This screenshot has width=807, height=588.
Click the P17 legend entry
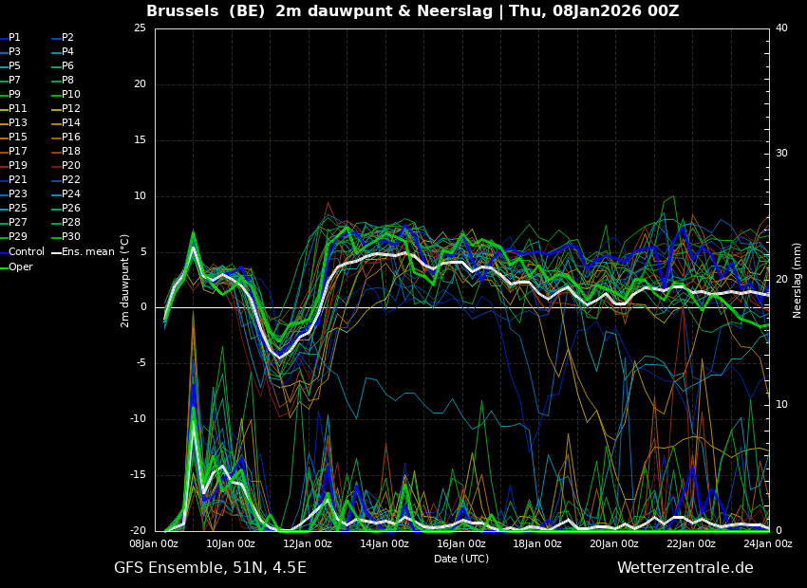[13, 151]
